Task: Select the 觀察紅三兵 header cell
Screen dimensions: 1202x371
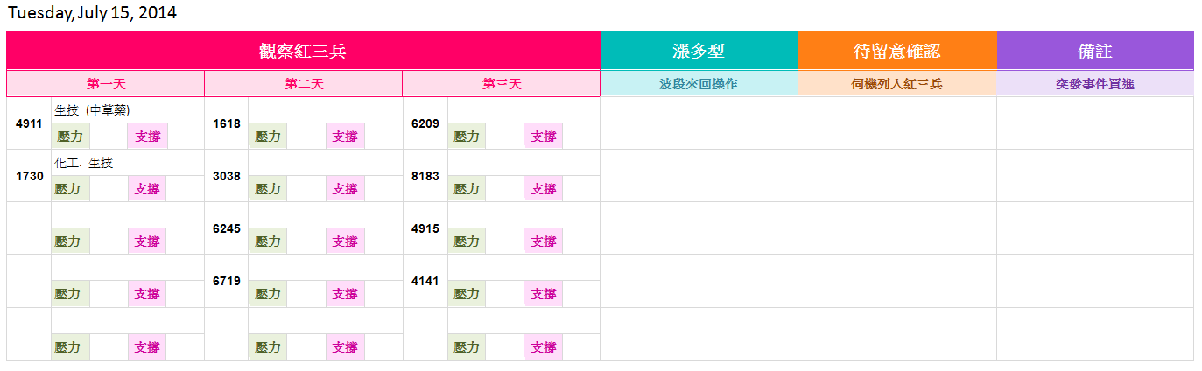Action: (x=303, y=51)
